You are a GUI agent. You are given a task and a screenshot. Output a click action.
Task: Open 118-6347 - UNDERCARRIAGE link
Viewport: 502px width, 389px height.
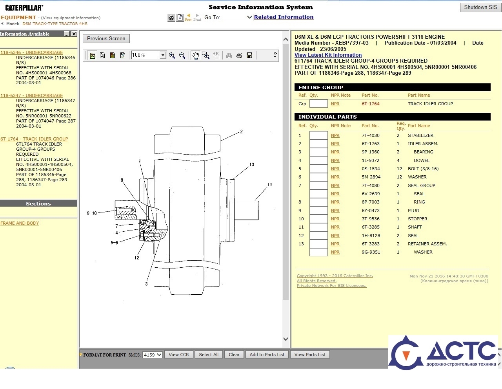pyautogui.click(x=31, y=95)
